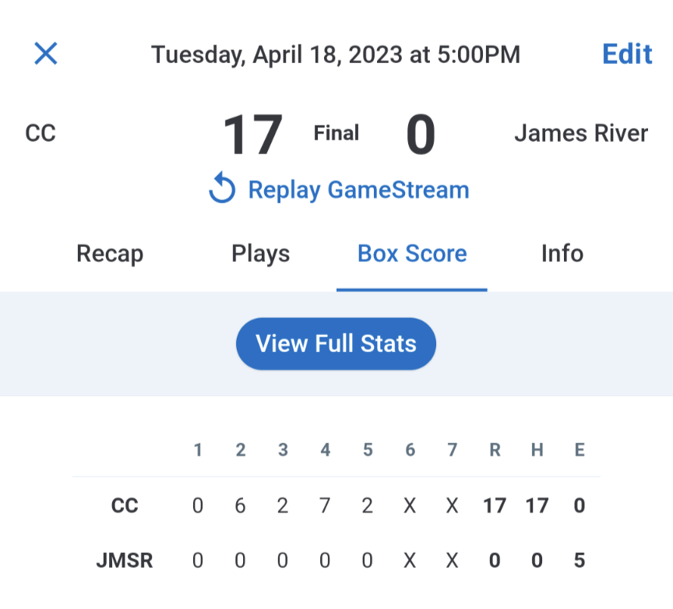This screenshot has height=609, width=673.
Task: Click JMSR's errors total of 5
Action: pos(579,561)
